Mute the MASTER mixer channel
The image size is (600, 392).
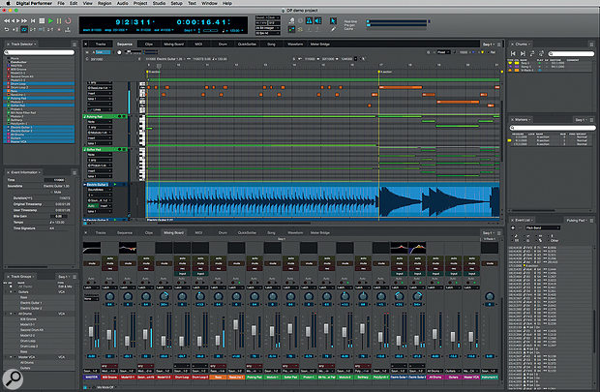coord(92,263)
